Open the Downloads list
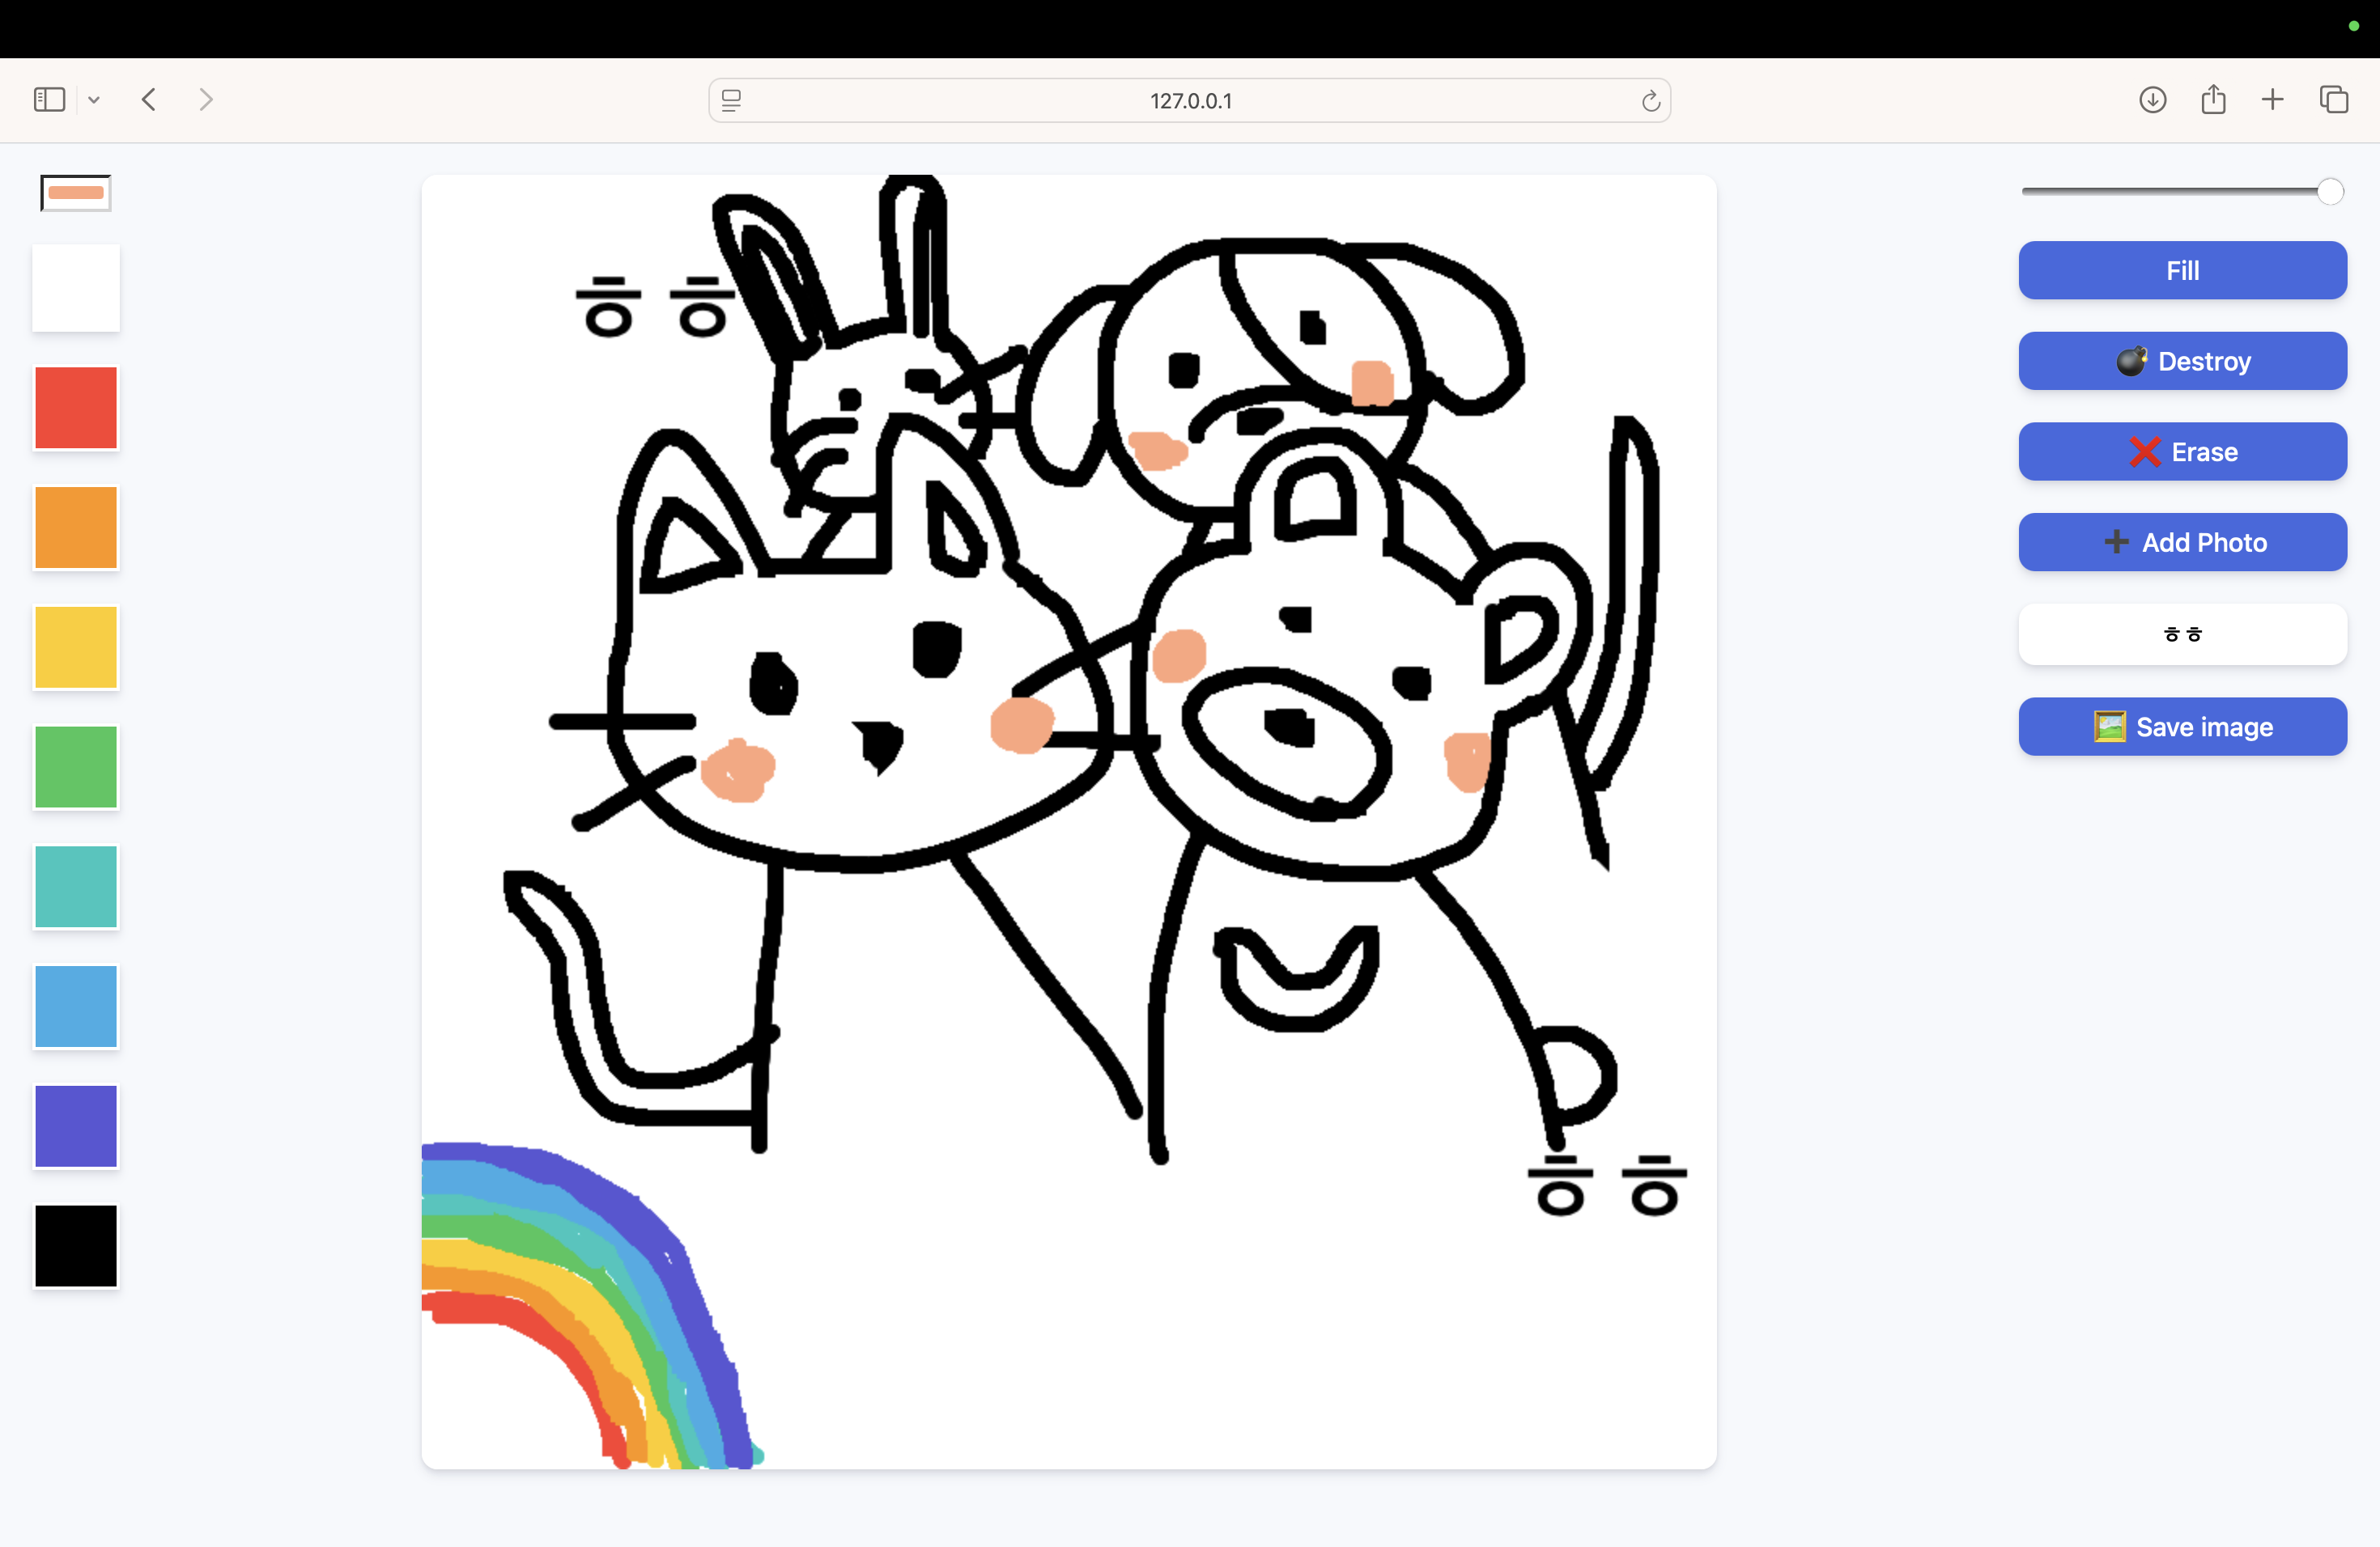Viewport: 2380px width, 1547px height. pyautogui.click(x=2154, y=100)
